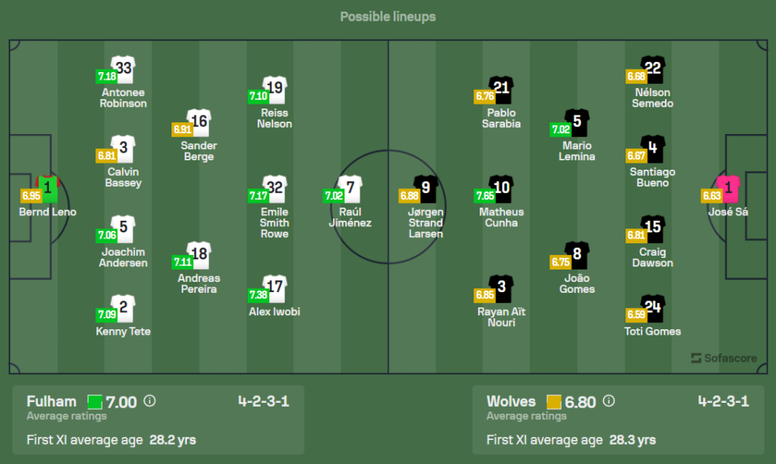
Task: Click José Sá's pink goalkeeper jersey
Action: point(728,188)
